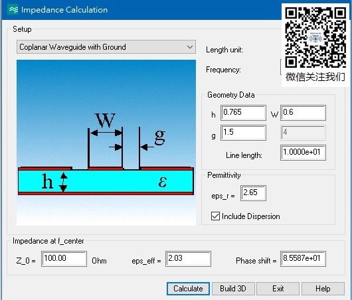Open Help for impedance calculation
Viewport: 352px width, 300px height.
[323, 289]
